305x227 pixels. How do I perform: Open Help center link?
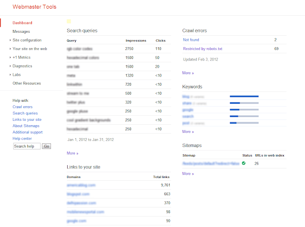click(22, 138)
